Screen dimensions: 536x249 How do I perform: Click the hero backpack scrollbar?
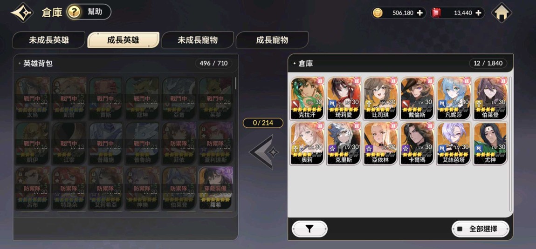[x=235, y=83]
